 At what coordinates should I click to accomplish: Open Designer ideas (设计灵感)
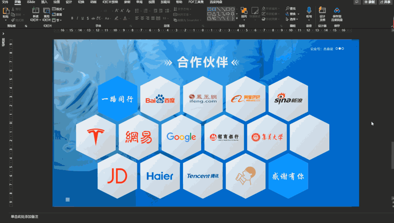(x=322, y=14)
